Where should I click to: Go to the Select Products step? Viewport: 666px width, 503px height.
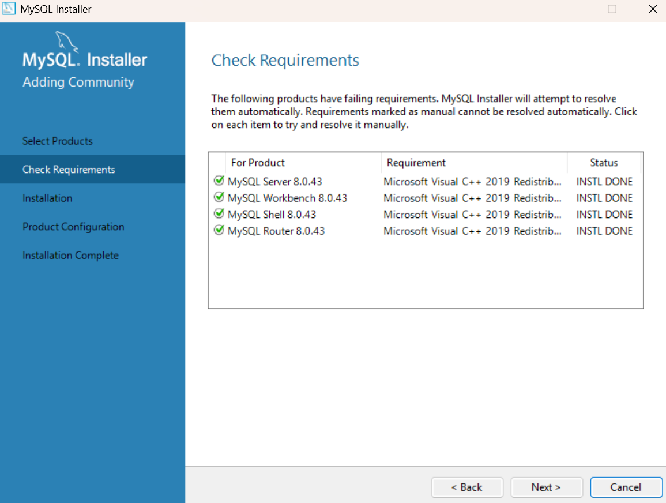pos(57,141)
